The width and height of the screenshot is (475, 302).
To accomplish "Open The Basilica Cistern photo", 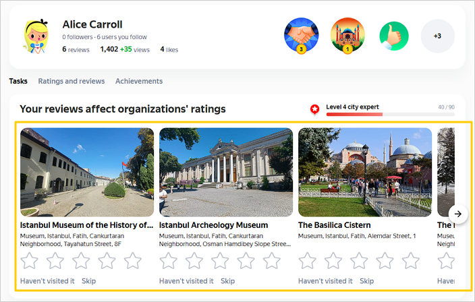I will tap(364, 172).
